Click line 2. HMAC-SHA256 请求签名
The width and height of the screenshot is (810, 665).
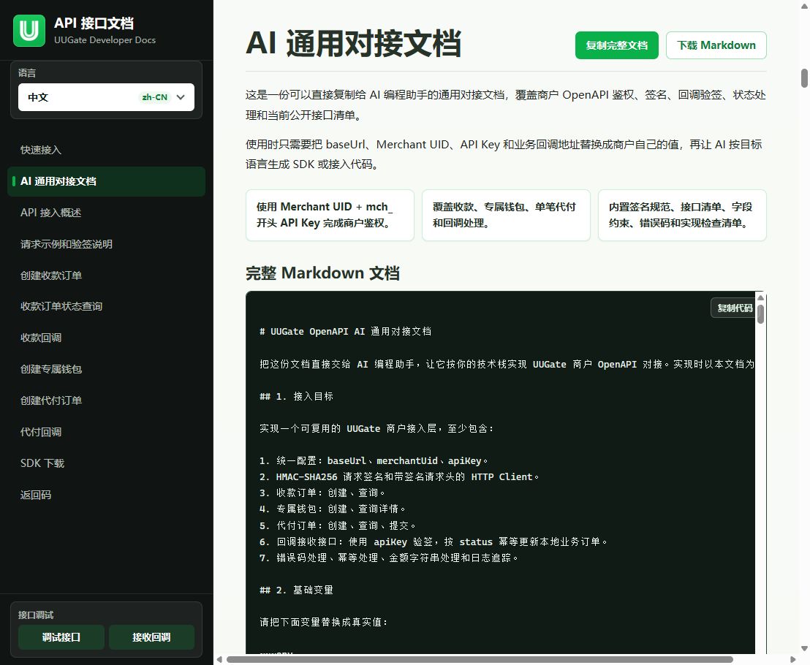[399, 476]
